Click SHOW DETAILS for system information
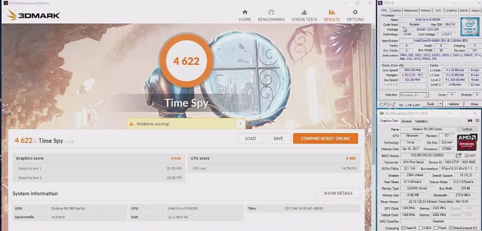The height and width of the screenshot is (231, 482). coord(338,193)
